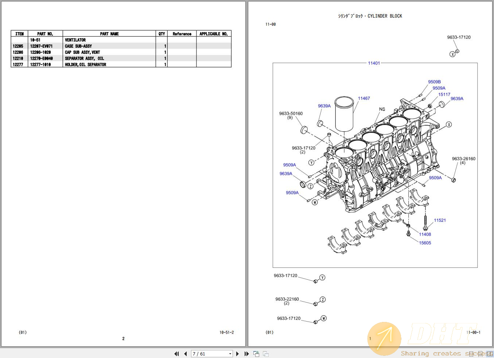Go to the previous page
Image resolution: width=494 pixels, height=358 pixels.
(186, 354)
